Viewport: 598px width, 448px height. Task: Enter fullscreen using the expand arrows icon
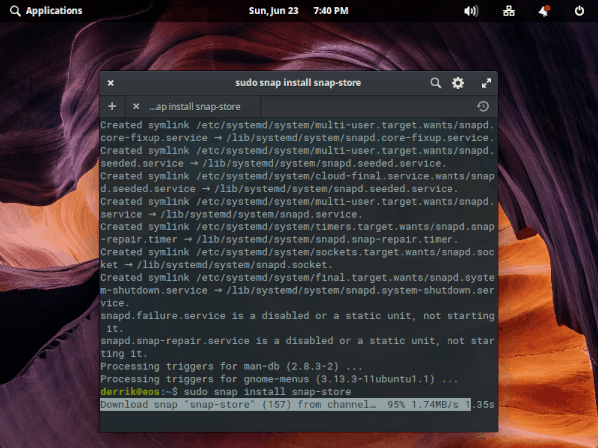[x=486, y=83]
